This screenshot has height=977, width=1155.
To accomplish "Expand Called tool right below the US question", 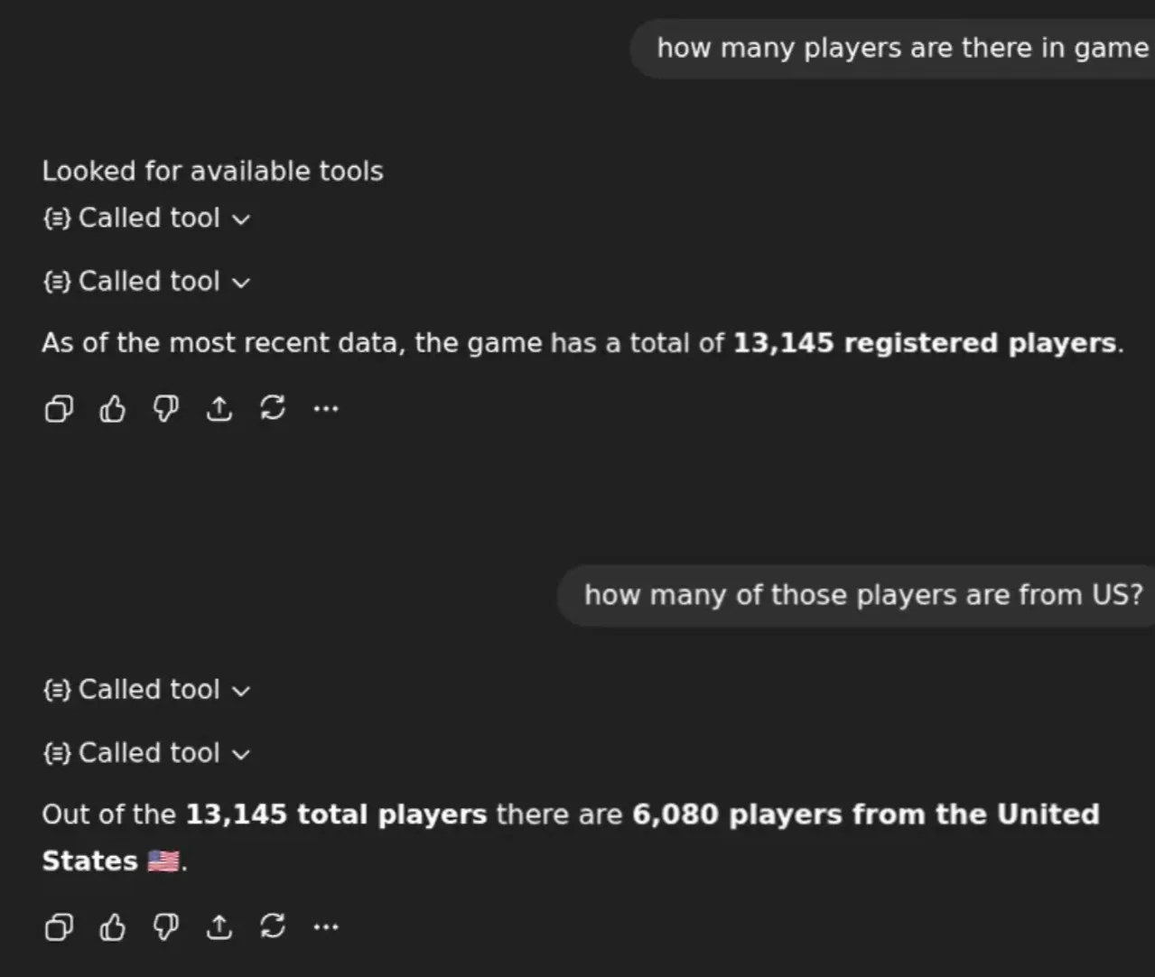I will 147,690.
